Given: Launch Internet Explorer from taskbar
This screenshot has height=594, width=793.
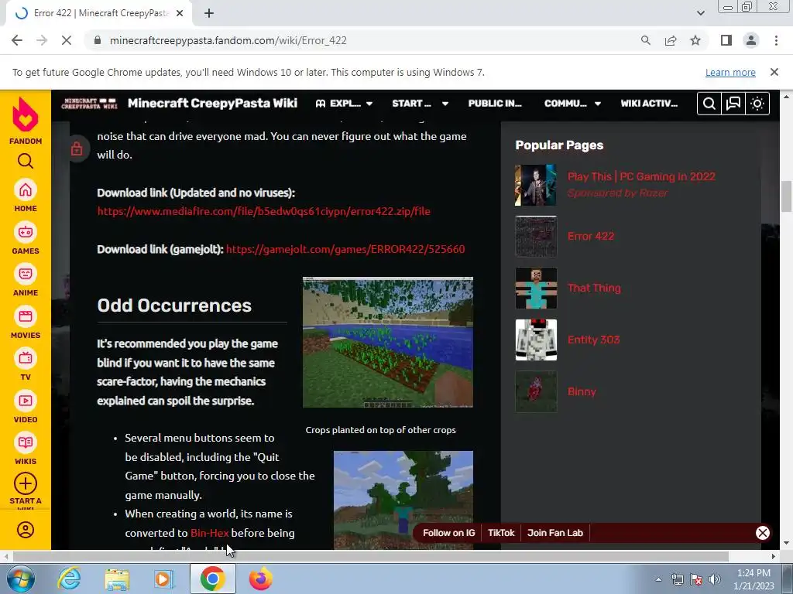Looking at the screenshot, I should click(x=69, y=579).
